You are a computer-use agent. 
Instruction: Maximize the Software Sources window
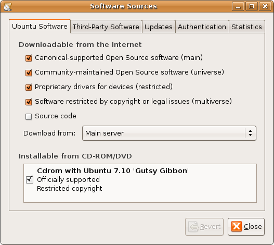(x=252, y=6)
